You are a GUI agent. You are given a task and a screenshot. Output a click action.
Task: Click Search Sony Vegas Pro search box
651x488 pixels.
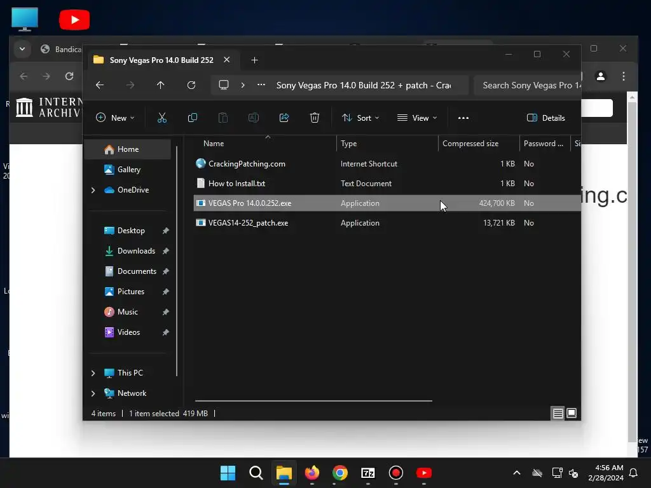[x=528, y=85]
